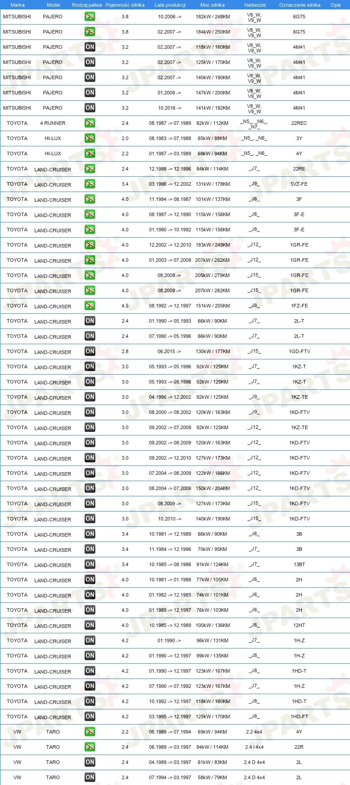
Task: Click the 1FZ-FE engine code cell
Action: (x=299, y=306)
